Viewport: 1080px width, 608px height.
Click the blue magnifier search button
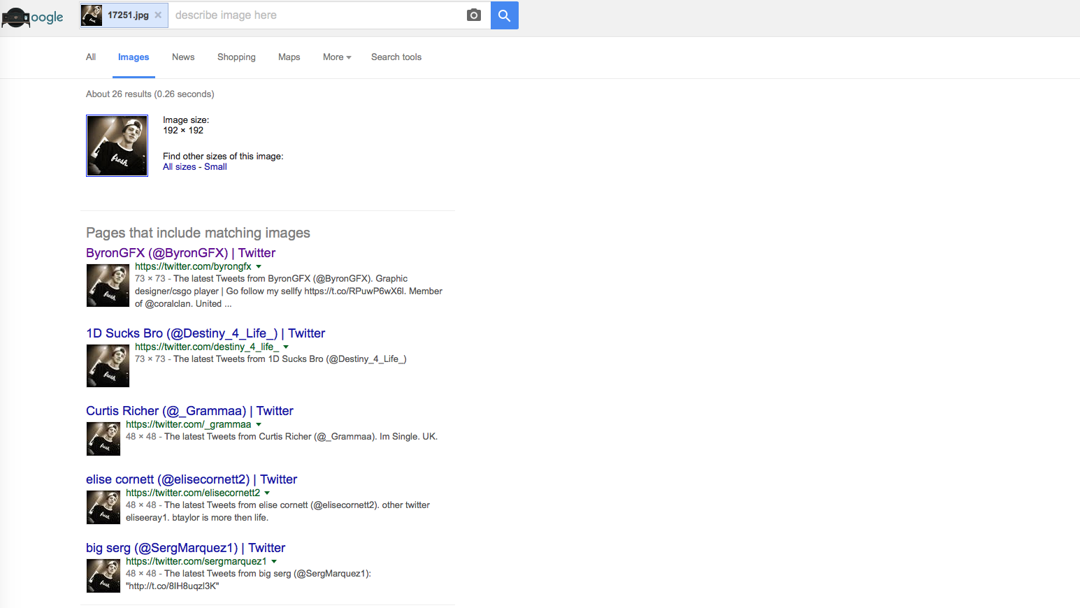pos(505,15)
